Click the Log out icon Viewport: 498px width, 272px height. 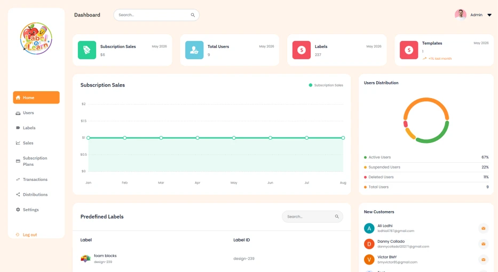pos(18,235)
